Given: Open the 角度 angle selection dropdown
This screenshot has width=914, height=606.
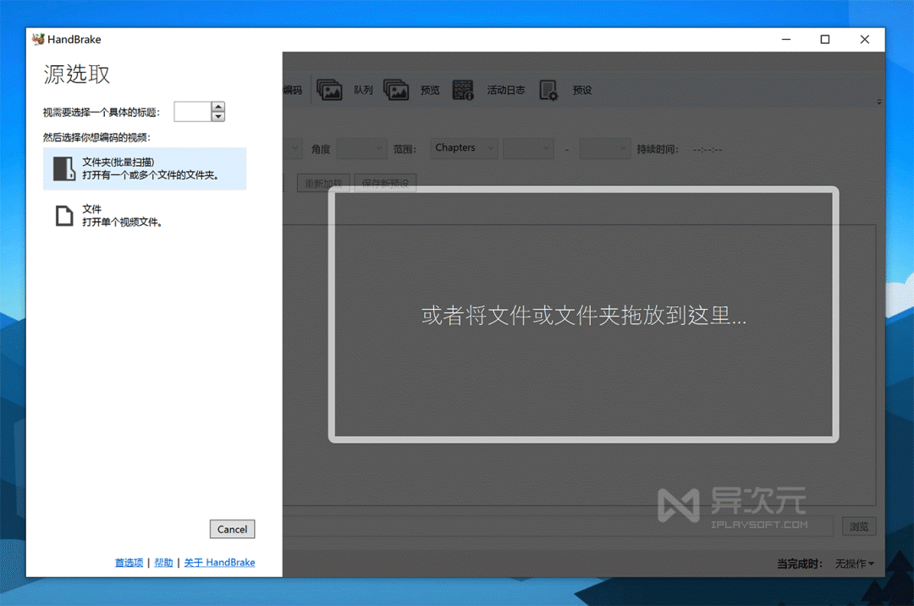Looking at the screenshot, I should (x=361, y=147).
